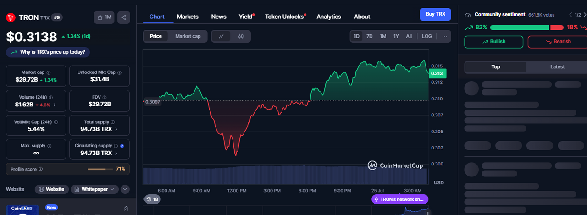Click the TRON logo icon

(x=11, y=17)
